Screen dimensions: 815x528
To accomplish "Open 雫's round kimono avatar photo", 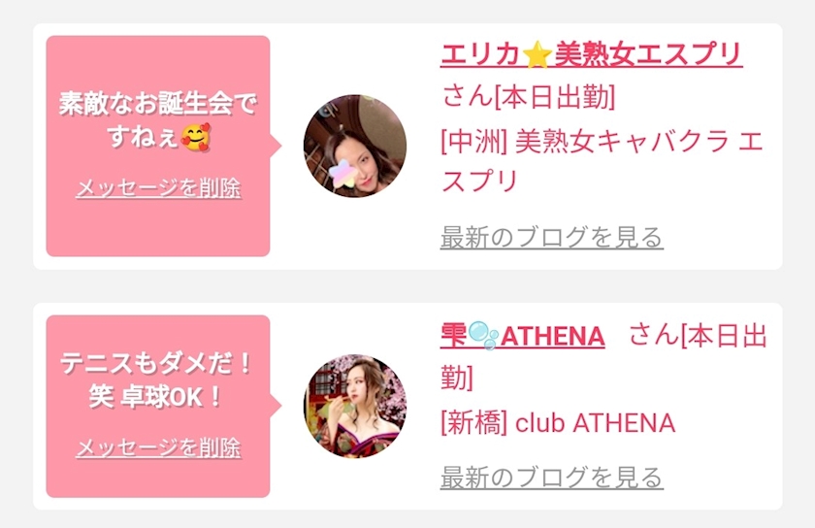I will pyautogui.click(x=355, y=406).
